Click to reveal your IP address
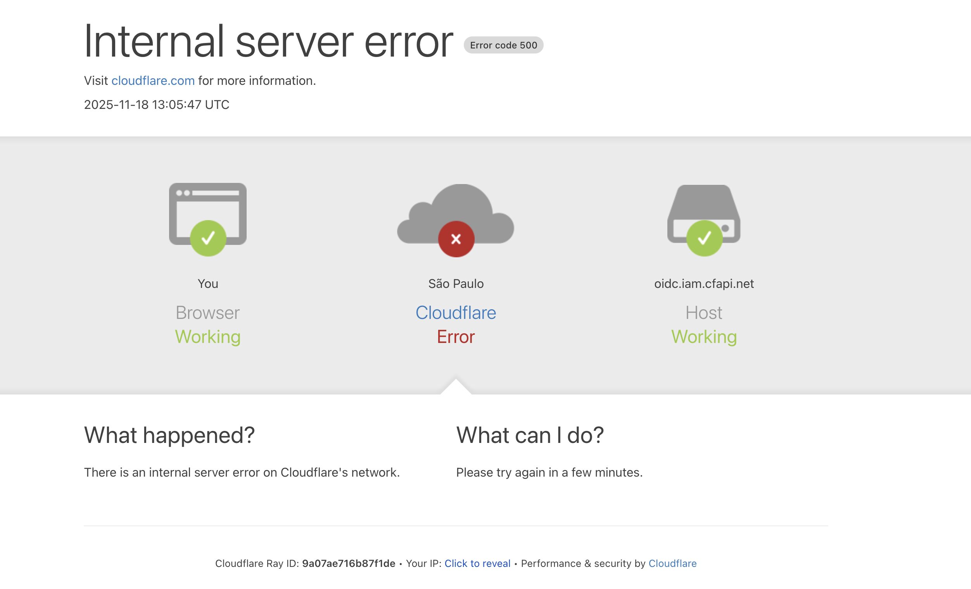This screenshot has height=589, width=971. pos(477,563)
